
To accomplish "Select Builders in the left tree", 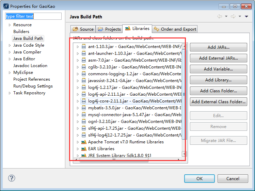I will coord(21,32).
